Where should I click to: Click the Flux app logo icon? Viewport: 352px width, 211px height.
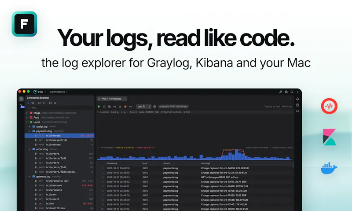pyautogui.click(x=24, y=24)
